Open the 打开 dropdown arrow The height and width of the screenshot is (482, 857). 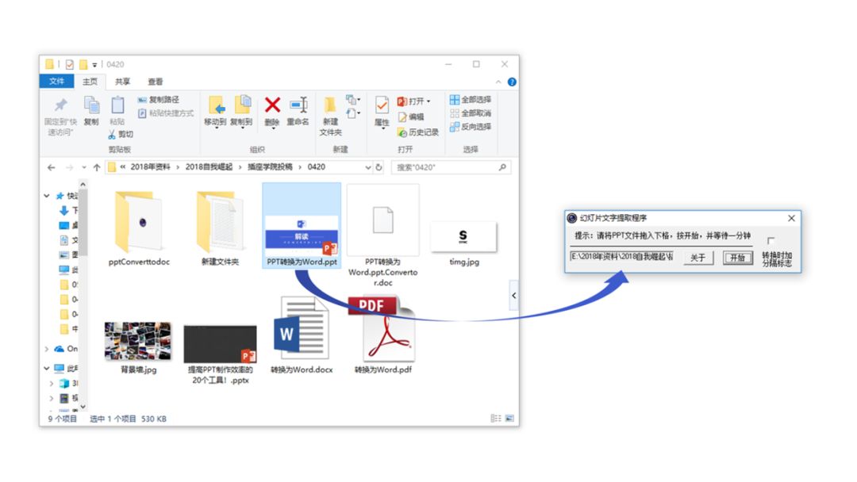click(428, 101)
